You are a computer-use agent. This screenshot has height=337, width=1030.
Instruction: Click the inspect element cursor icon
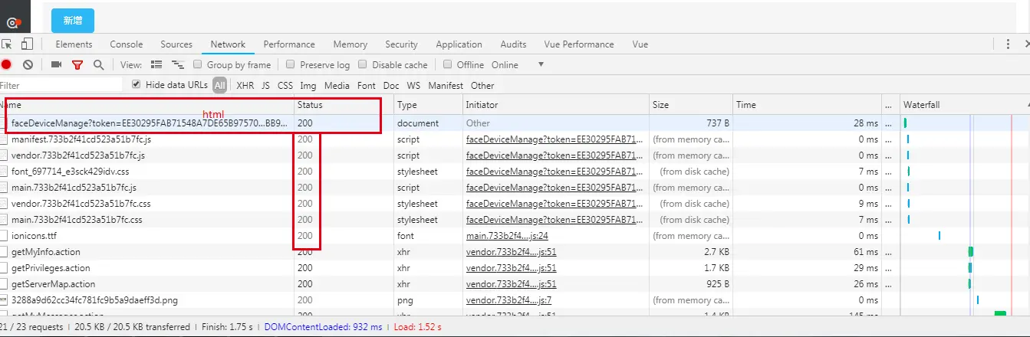pos(7,44)
